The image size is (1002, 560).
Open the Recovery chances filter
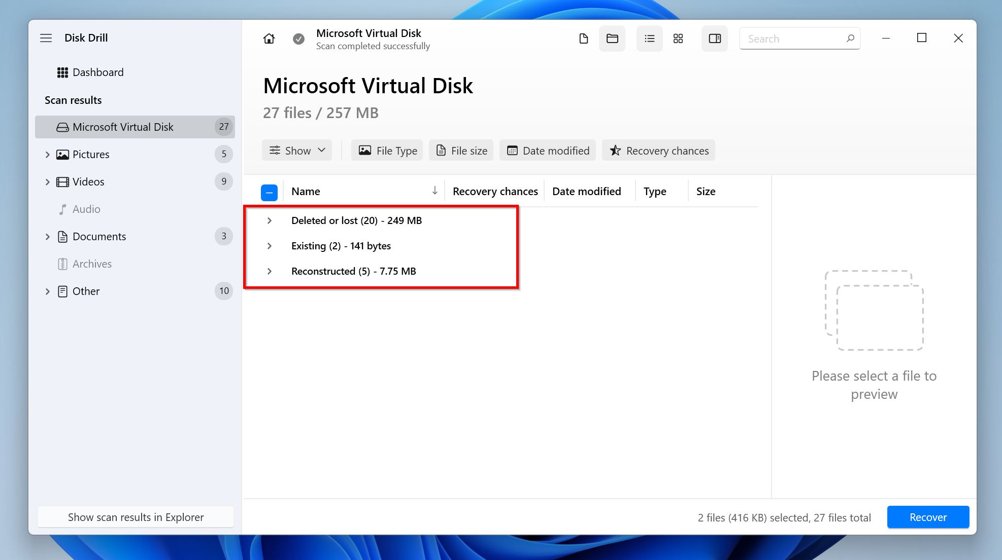coord(658,150)
